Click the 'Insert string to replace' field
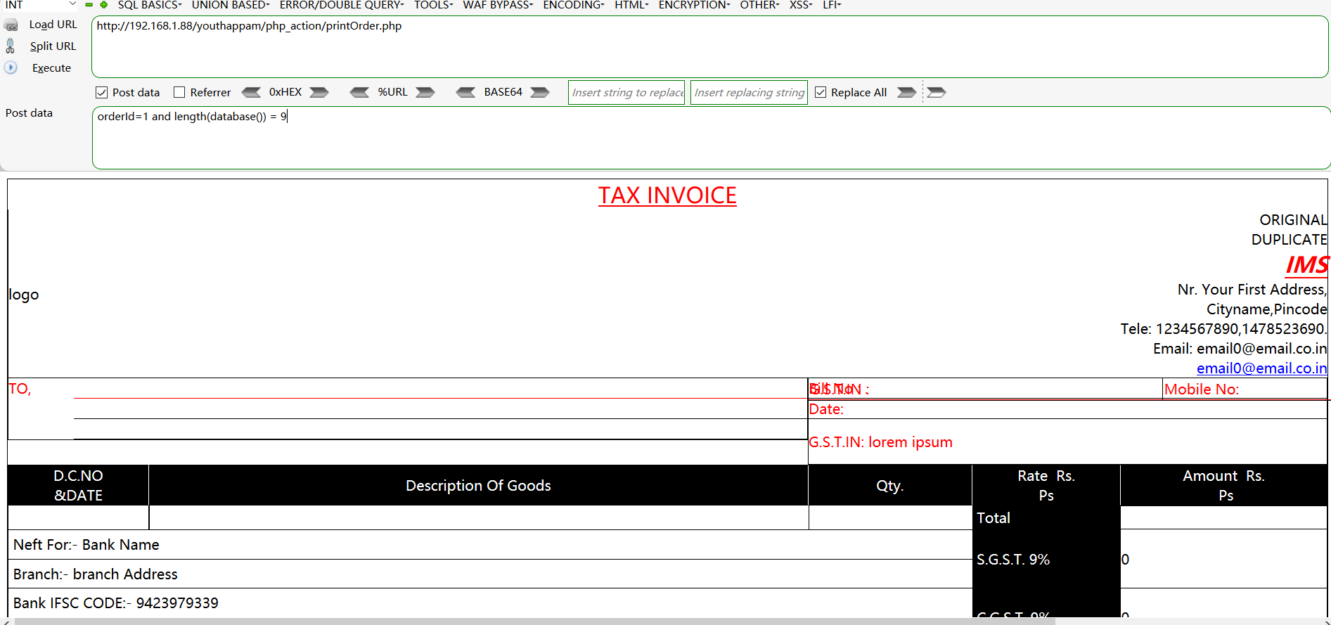 (x=626, y=92)
